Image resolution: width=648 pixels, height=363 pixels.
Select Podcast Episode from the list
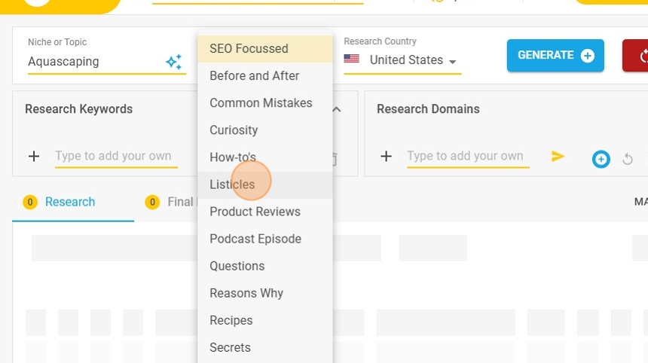[255, 239]
